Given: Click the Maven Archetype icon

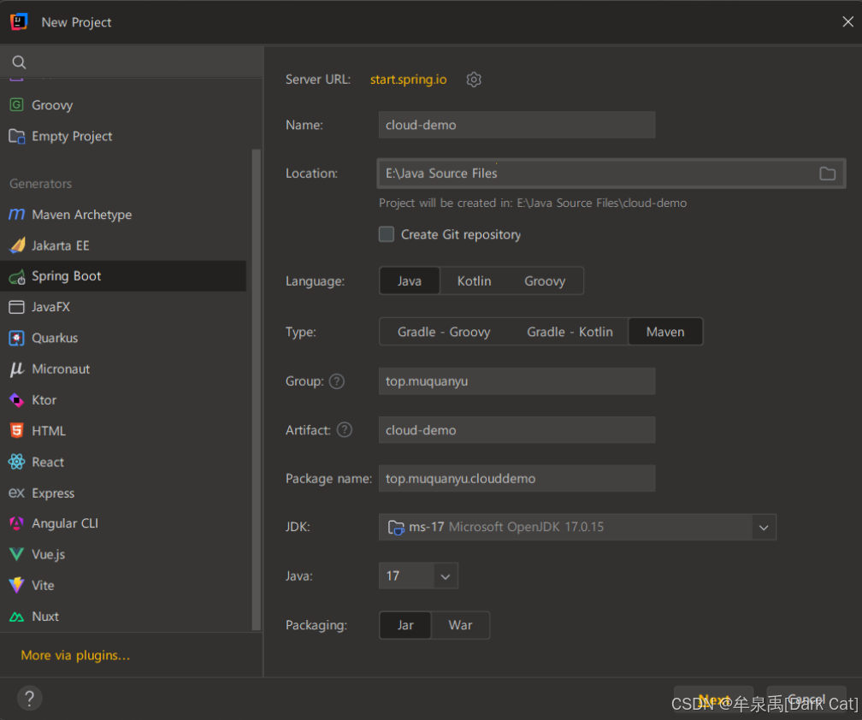Looking at the screenshot, I should coord(16,215).
